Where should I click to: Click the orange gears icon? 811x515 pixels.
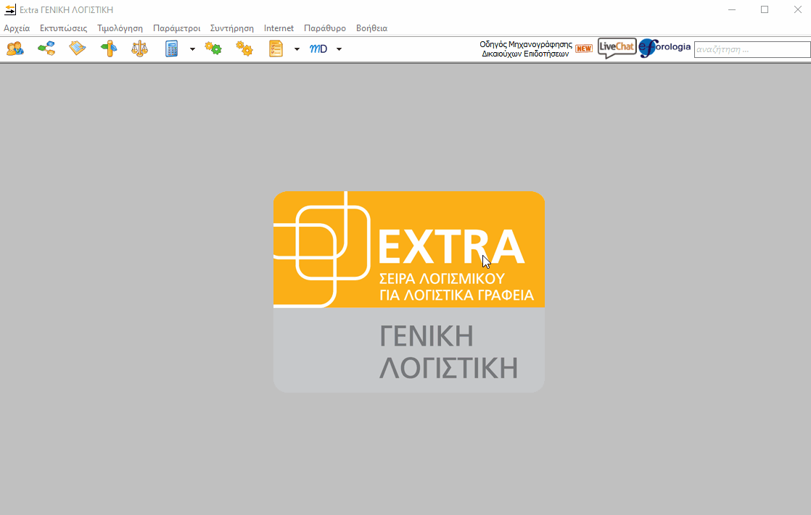click(x=244, y=49)
